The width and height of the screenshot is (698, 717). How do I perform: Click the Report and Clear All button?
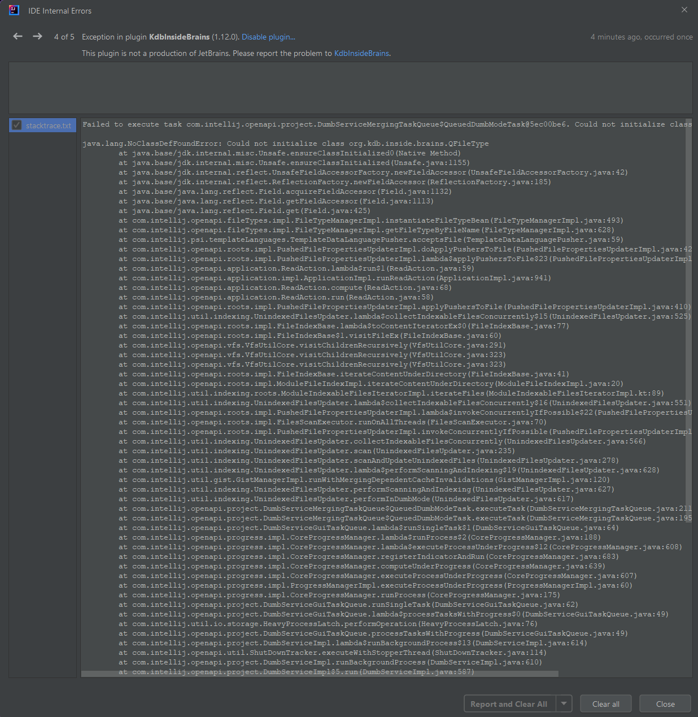[509, 703]
